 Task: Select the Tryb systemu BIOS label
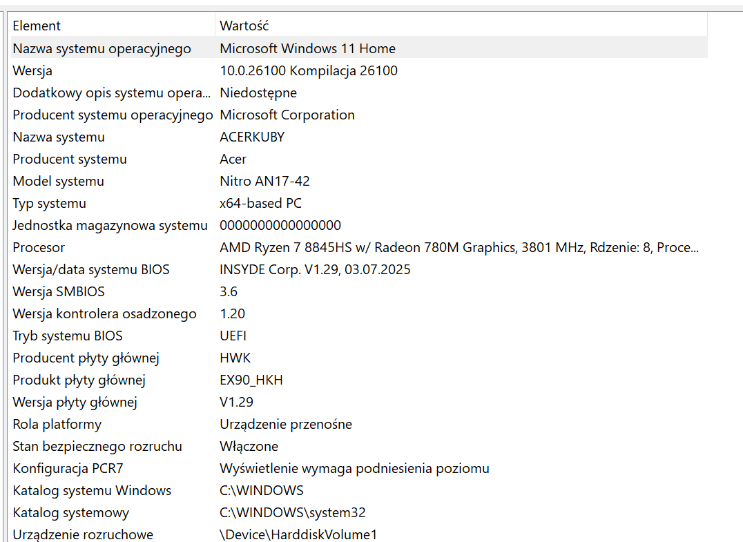click(x=67, y=336)
